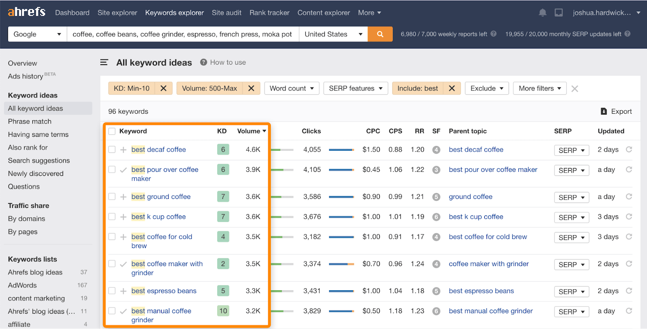Go to Site explorer in top navigation
Screen dimensions: 647x329
coord(117,13)
